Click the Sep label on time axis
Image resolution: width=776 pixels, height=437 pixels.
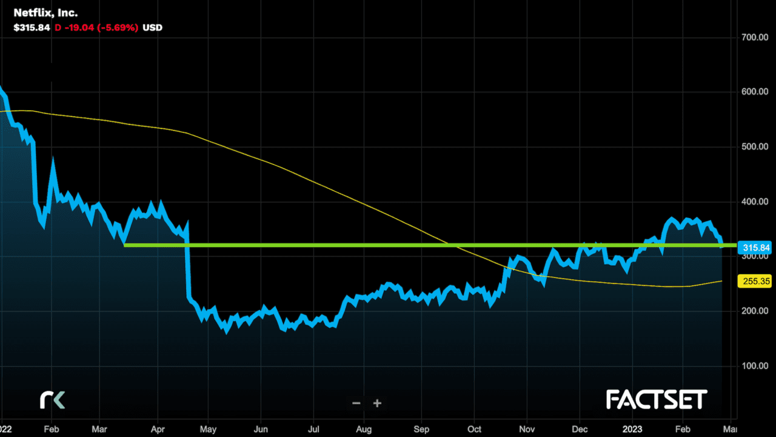click(421, 429)
